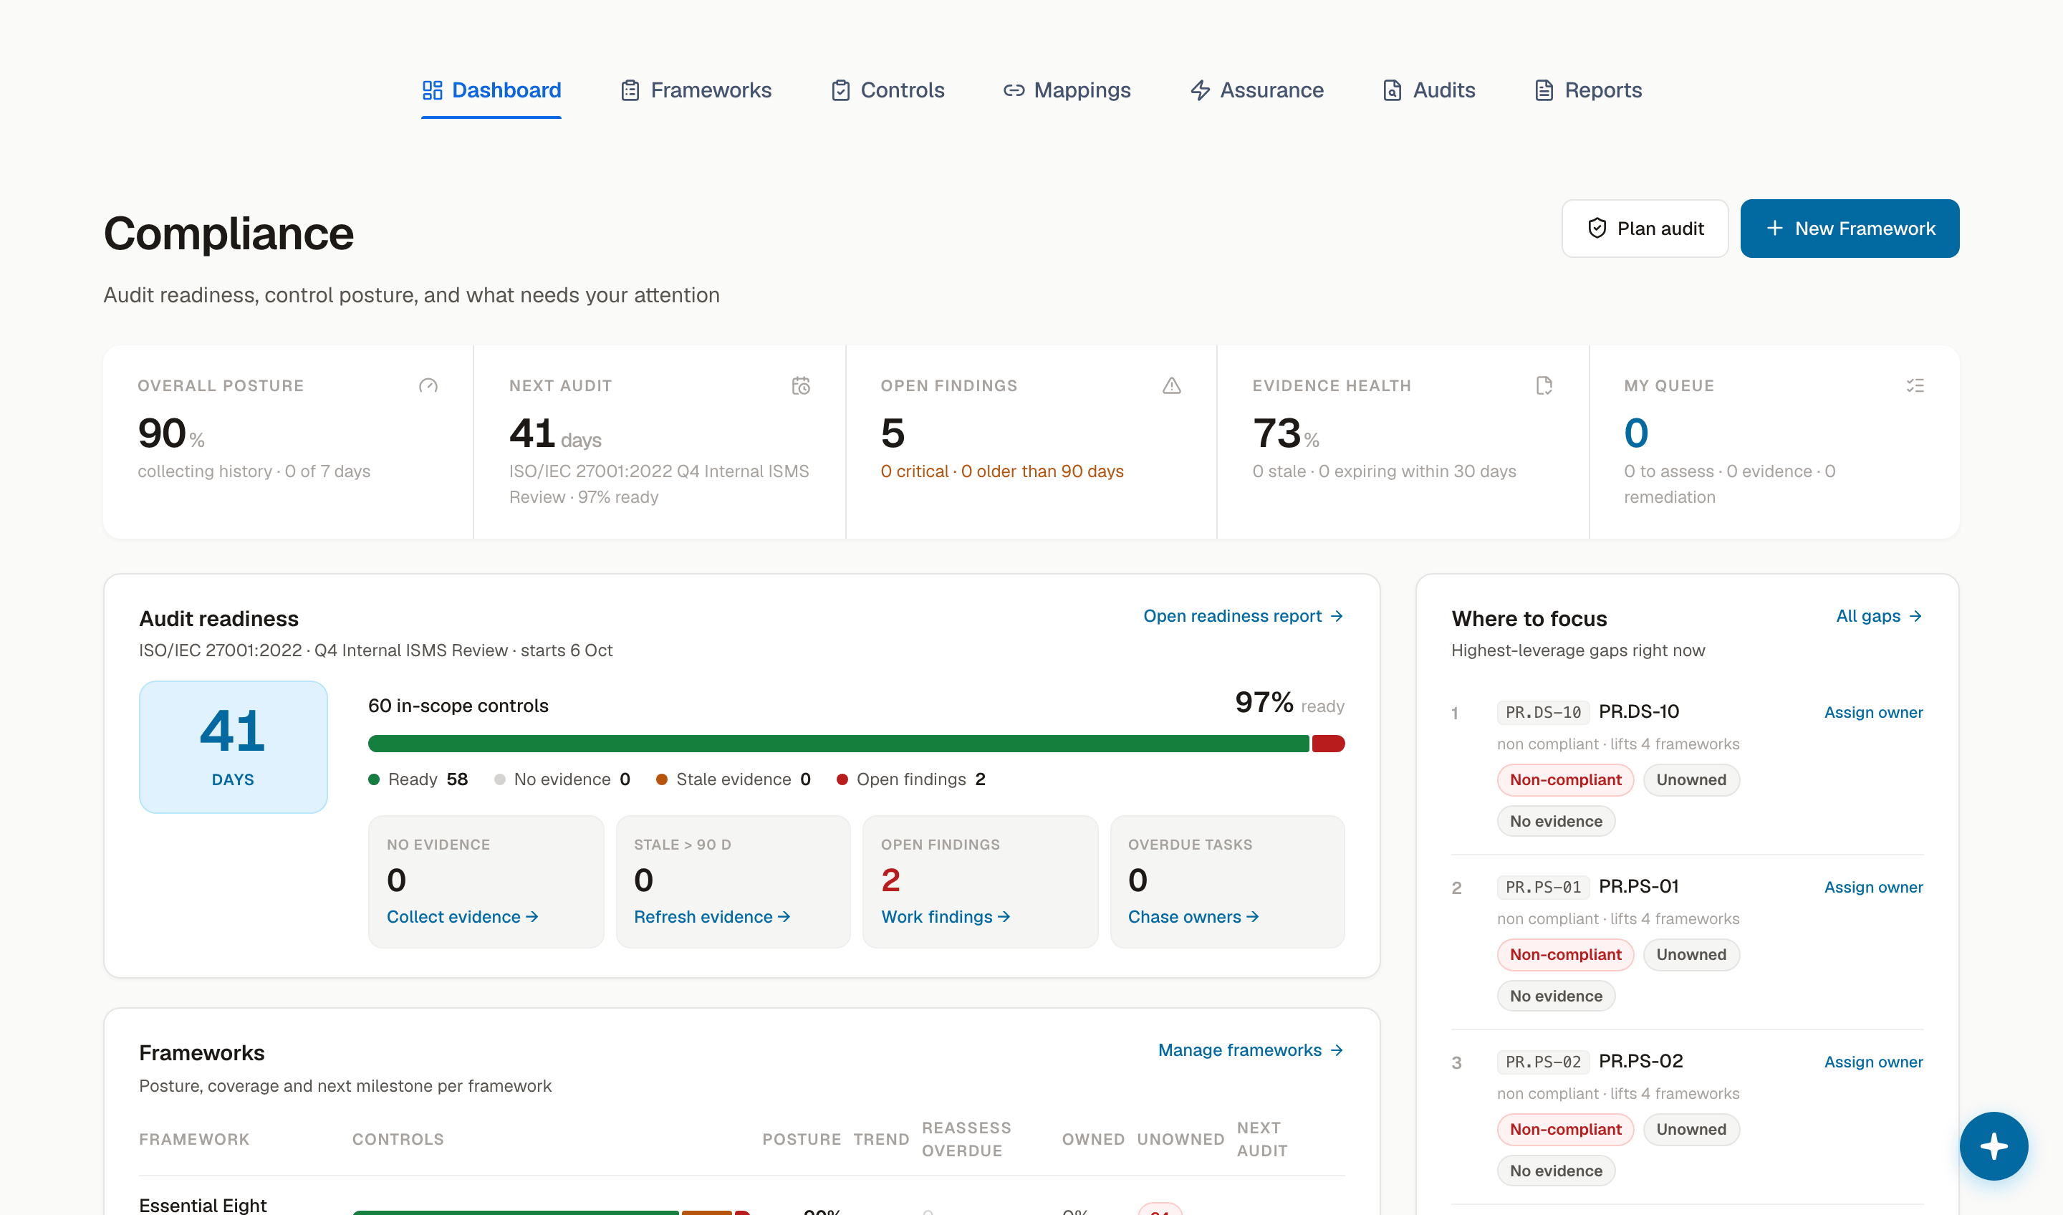Go to the Controls tab
The width and height of the screenshot is (2063, 1215).
[x=888, y=90]
